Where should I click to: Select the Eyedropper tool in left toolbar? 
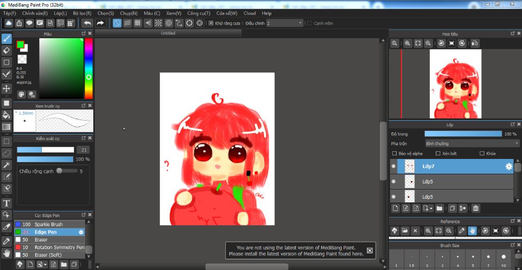click(x=6, y=241)
